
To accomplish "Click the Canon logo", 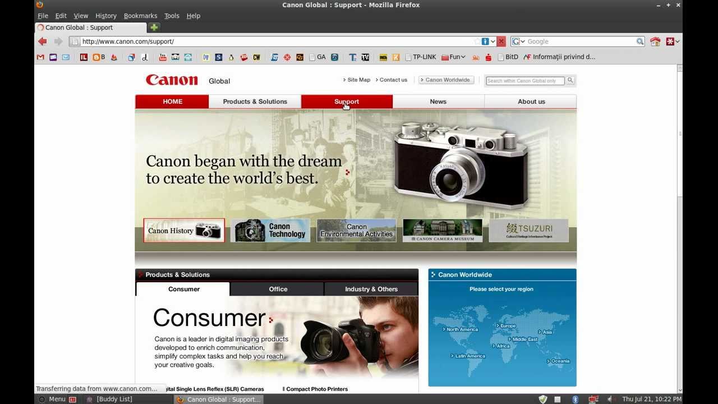I will pyautogui.click(x=172, y=80).
